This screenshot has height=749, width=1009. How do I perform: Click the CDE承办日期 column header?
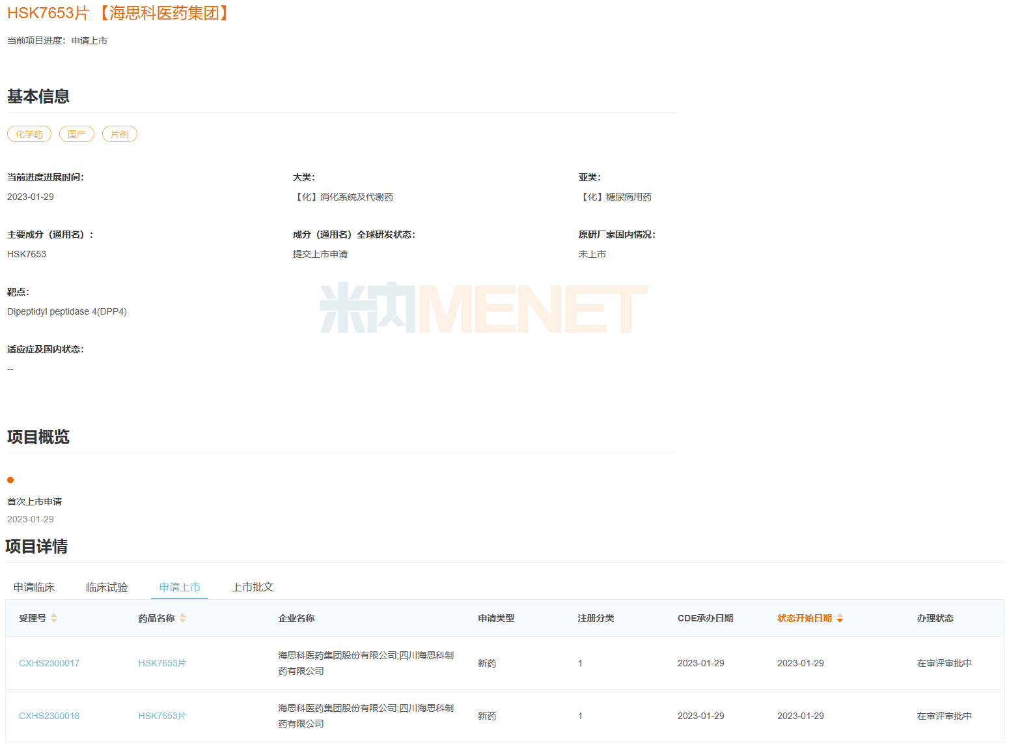tap(705, 618)
